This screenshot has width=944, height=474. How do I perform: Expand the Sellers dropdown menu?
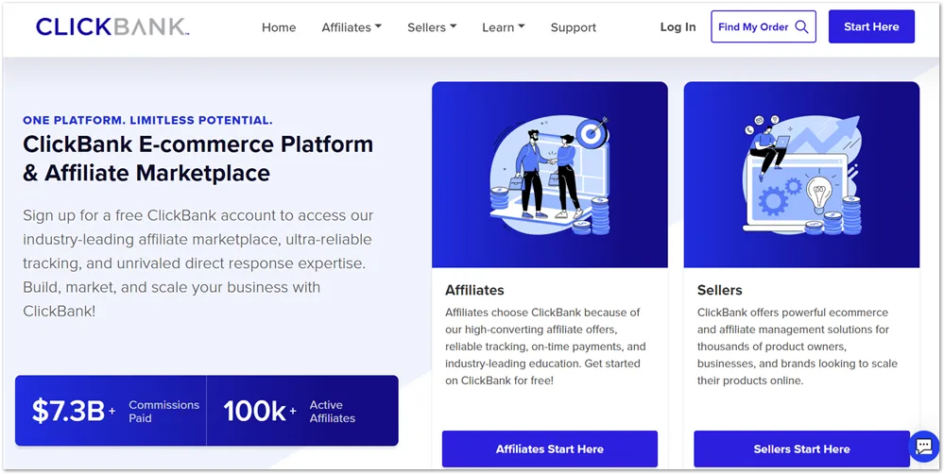pyautogui.click(x=432, y=27)
